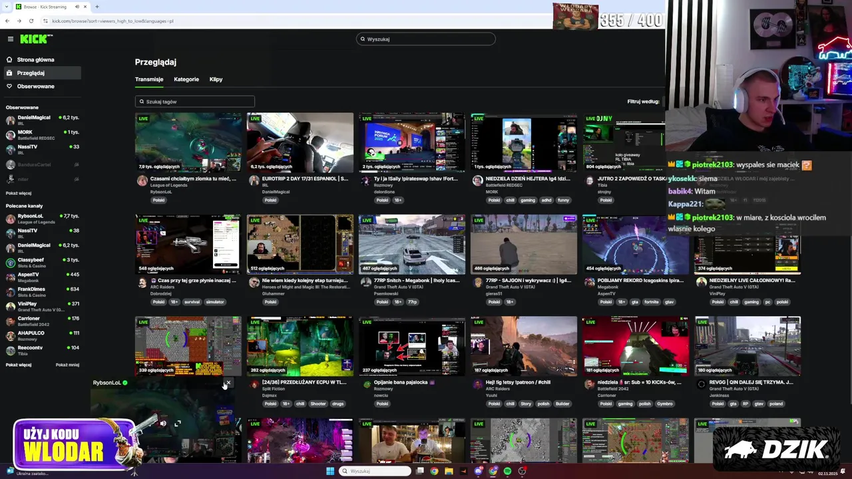Click the adhd tag under MORK stream

pyautogui.click(x=546, y=200)
